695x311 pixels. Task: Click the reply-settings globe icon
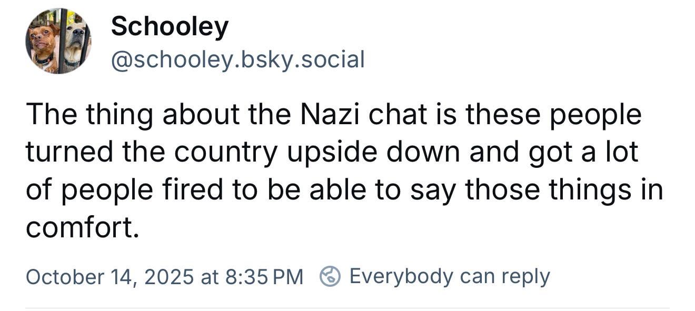click(x=331, y=276)
